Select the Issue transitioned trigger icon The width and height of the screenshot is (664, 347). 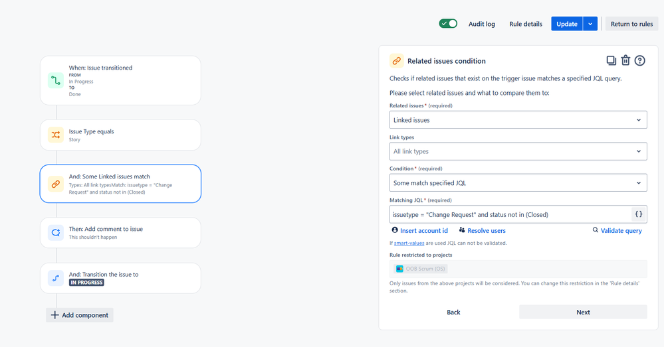coord(55,80)
